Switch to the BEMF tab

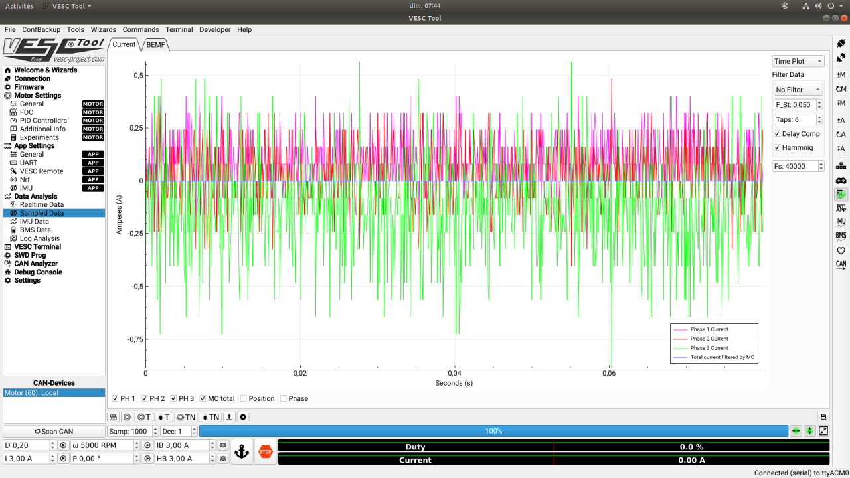pyautogui.click(x=155, y=45)
